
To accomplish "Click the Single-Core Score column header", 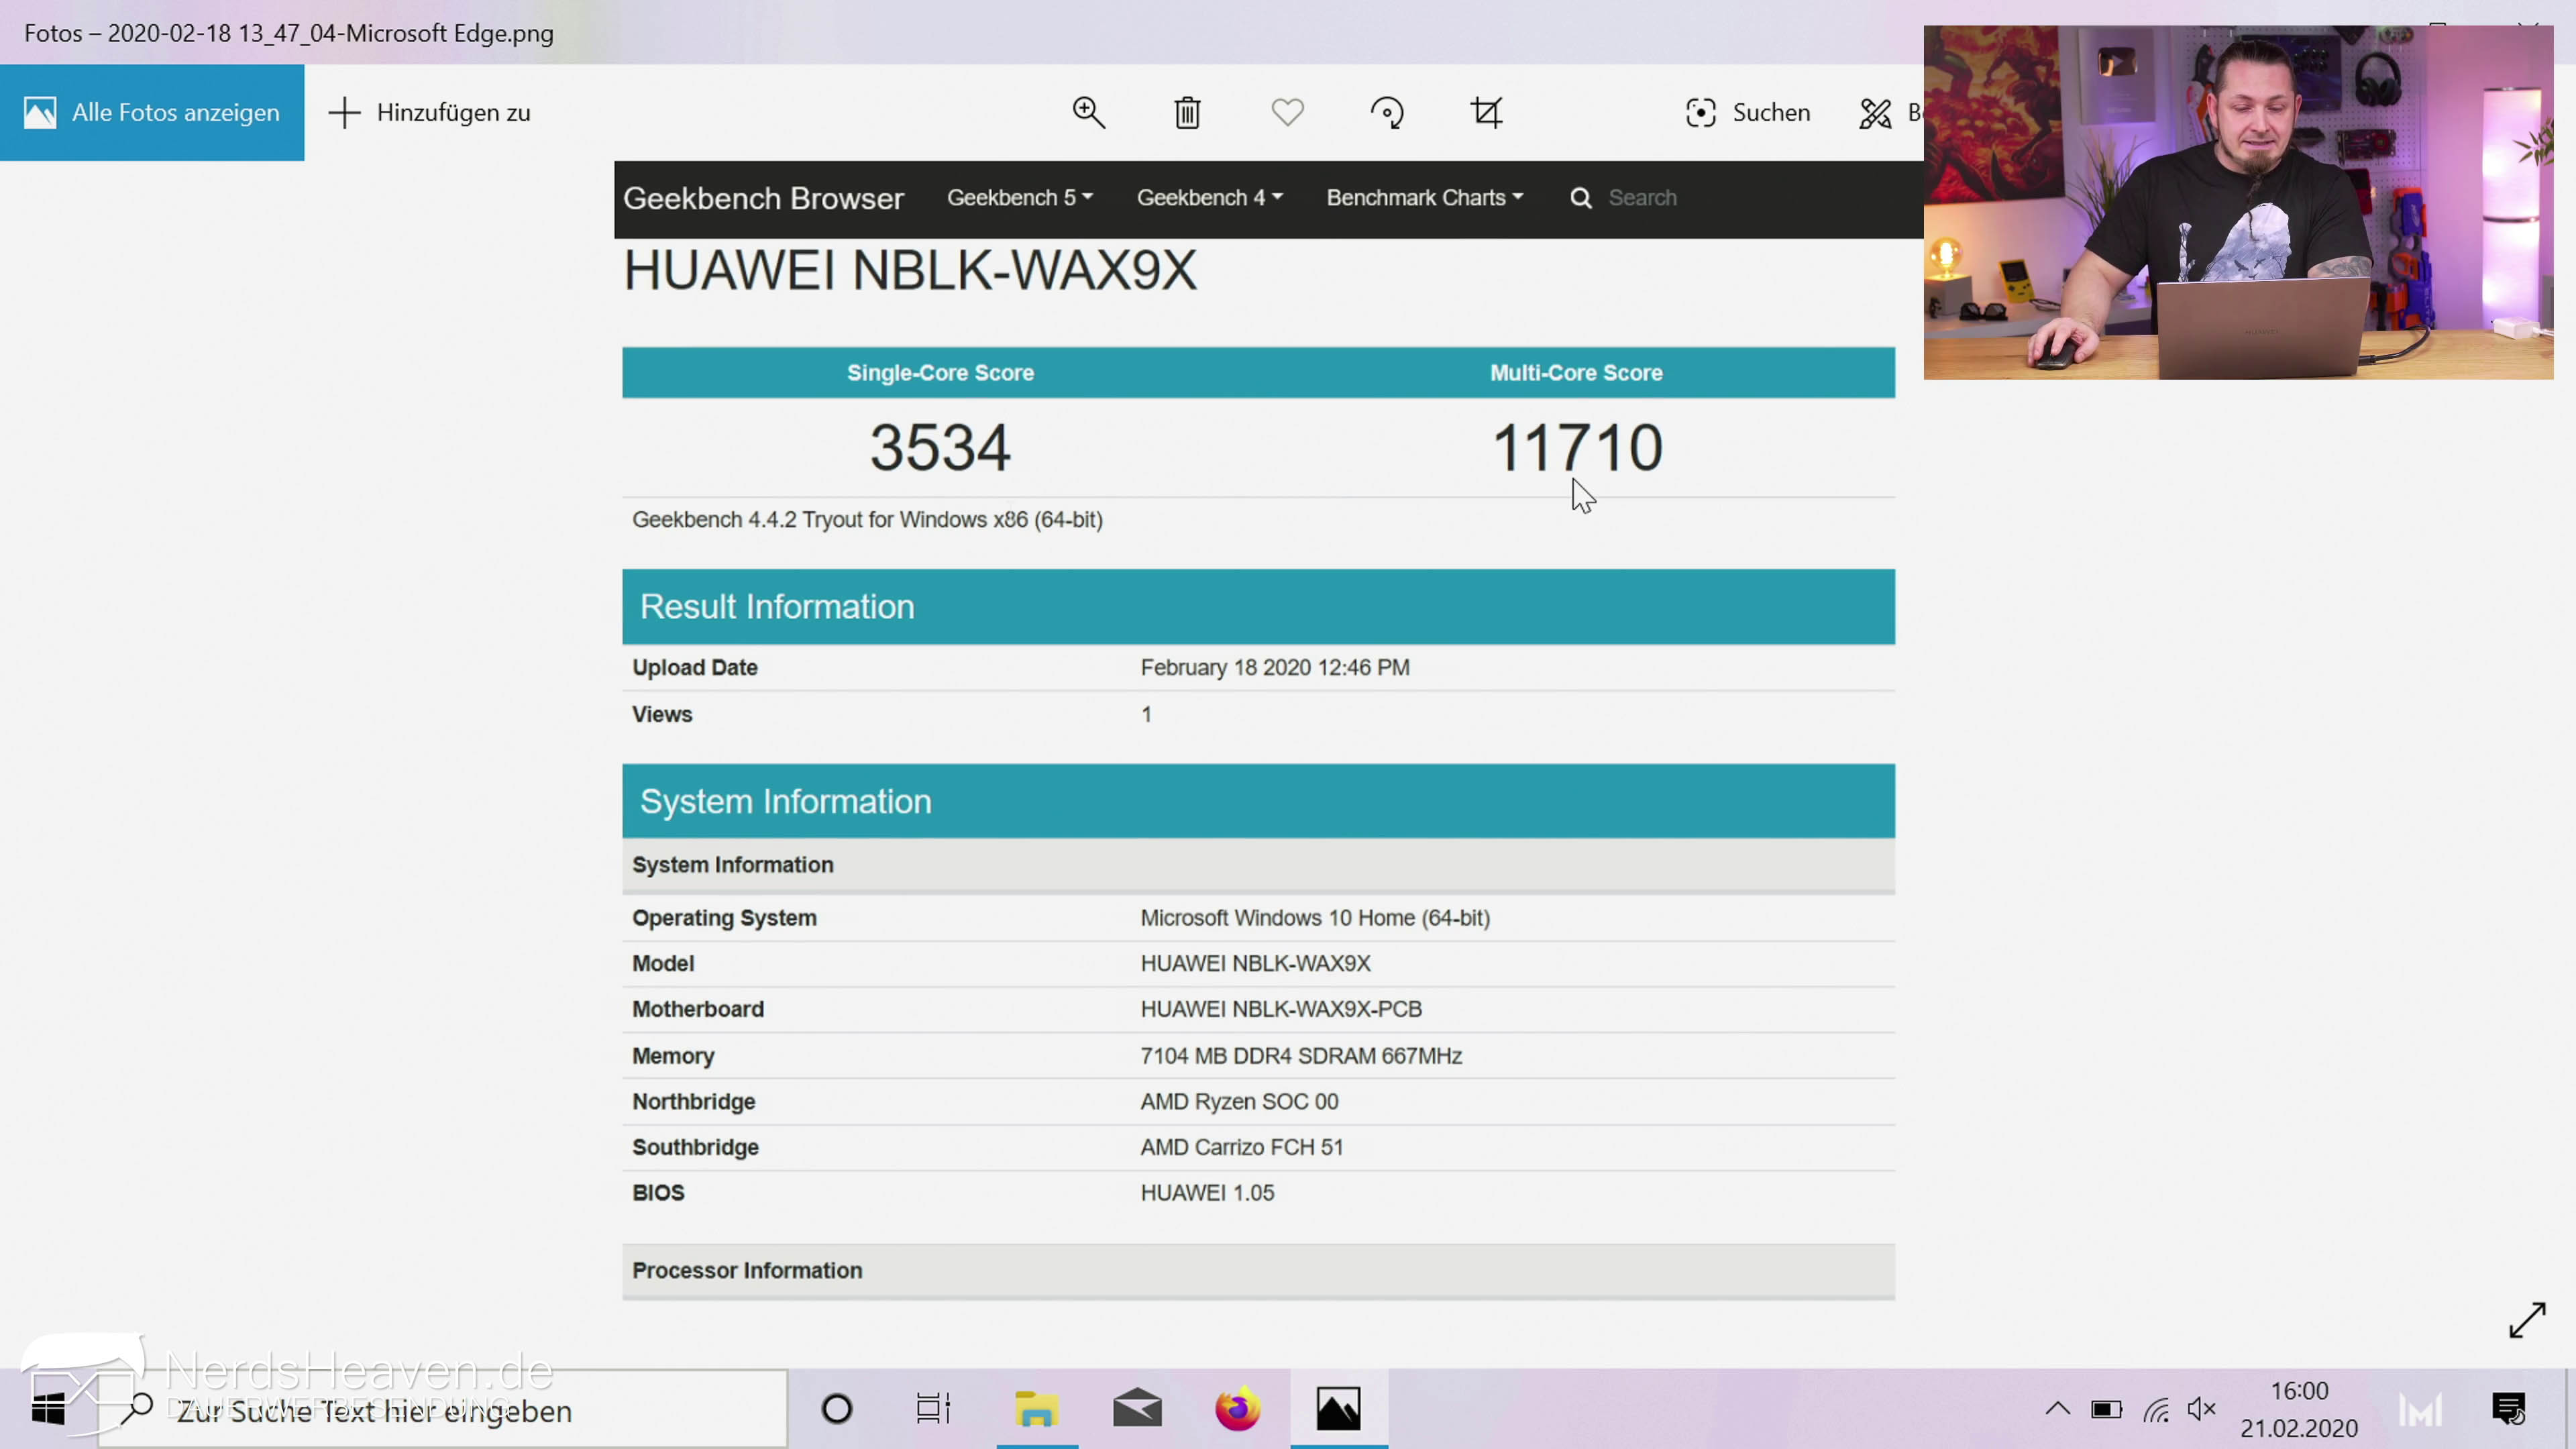I will tap(940, 373).
